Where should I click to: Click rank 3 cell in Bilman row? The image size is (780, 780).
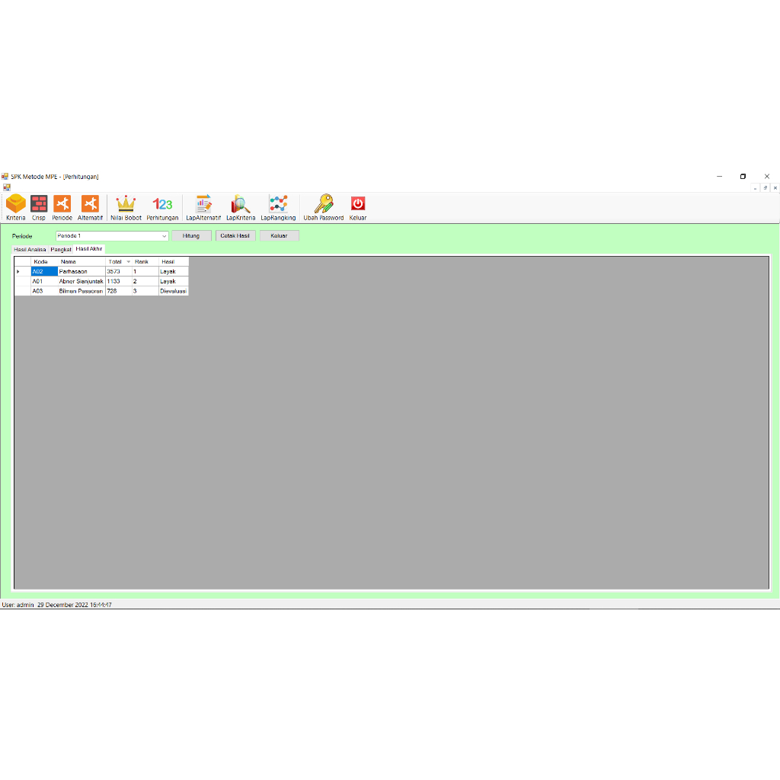(145, 291)
